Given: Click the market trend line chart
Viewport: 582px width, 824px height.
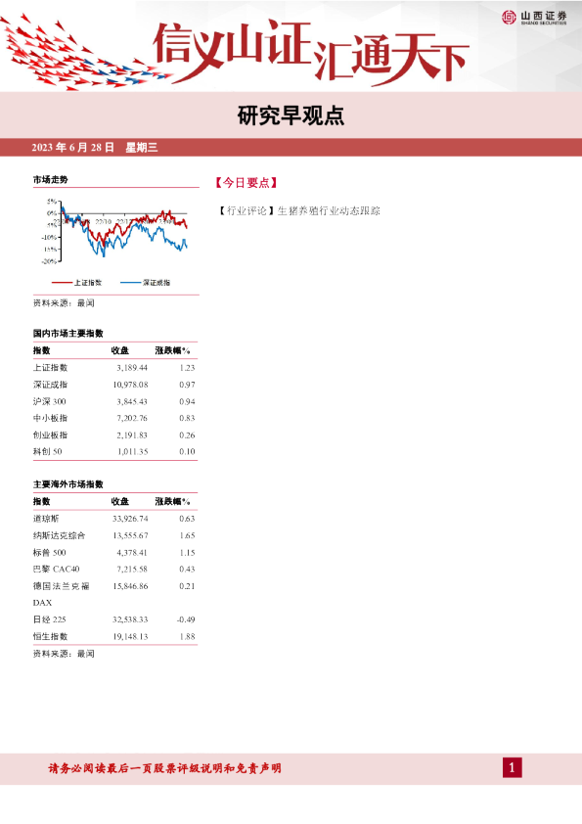Looking at the screenshot, I should 115,230.
